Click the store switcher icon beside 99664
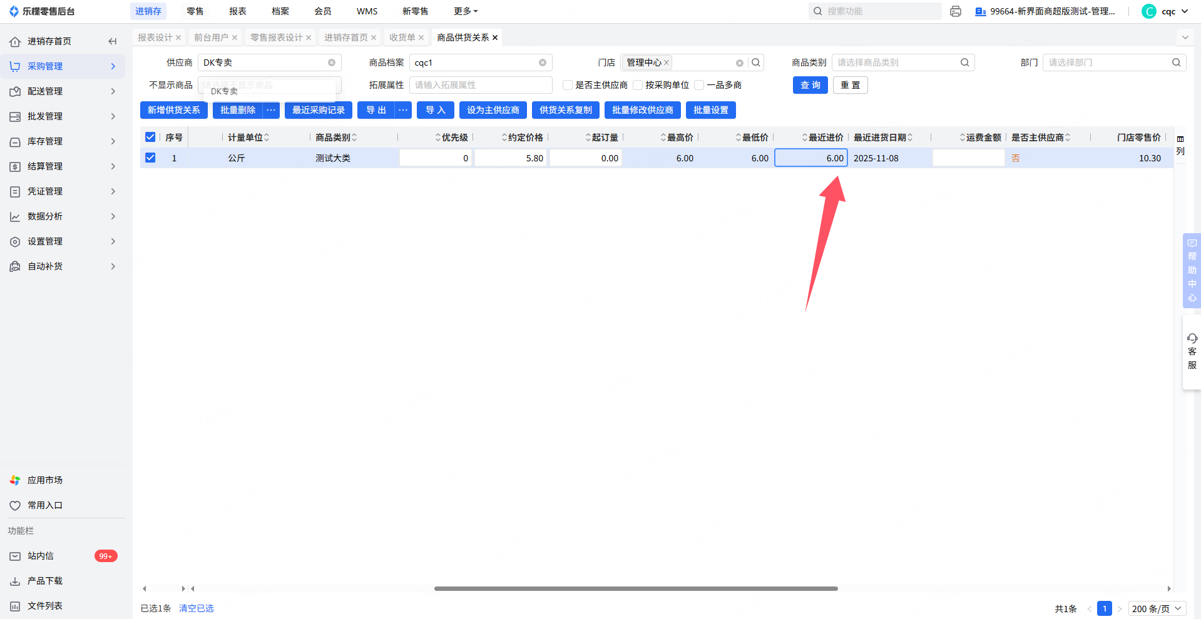 coord(981,11)
